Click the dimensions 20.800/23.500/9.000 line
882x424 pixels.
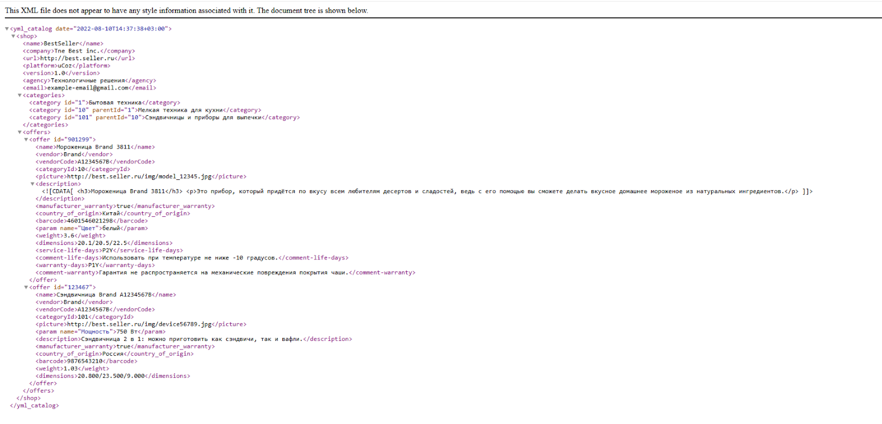click(112, 376)
